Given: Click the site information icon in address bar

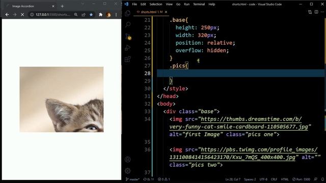Looking at the screenshot, I should tap(32, 15).
